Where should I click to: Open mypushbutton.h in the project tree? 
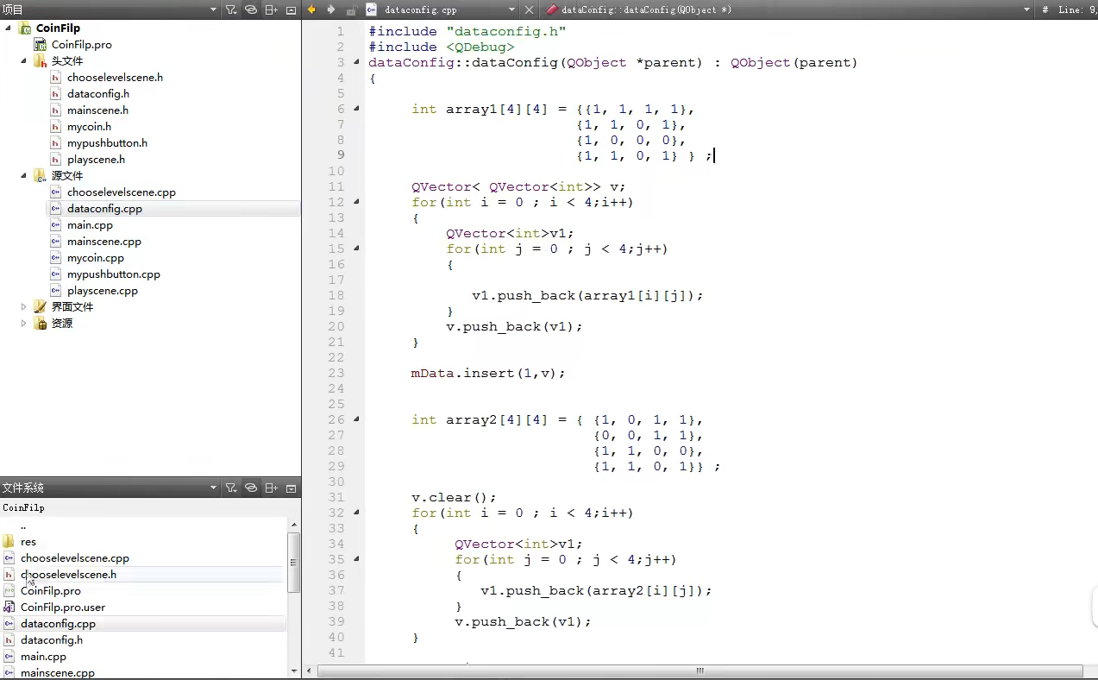107,143
